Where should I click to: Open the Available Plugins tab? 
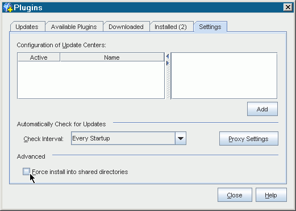[x=74, y=27]
